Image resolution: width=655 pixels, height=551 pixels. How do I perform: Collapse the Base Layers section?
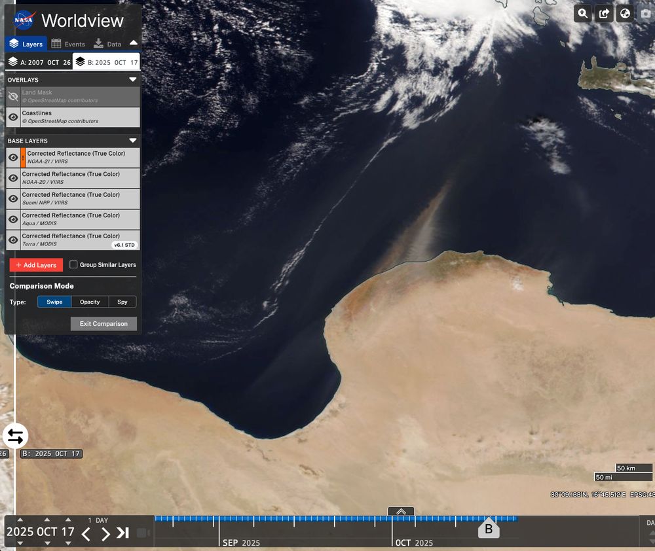coord(133,141)
